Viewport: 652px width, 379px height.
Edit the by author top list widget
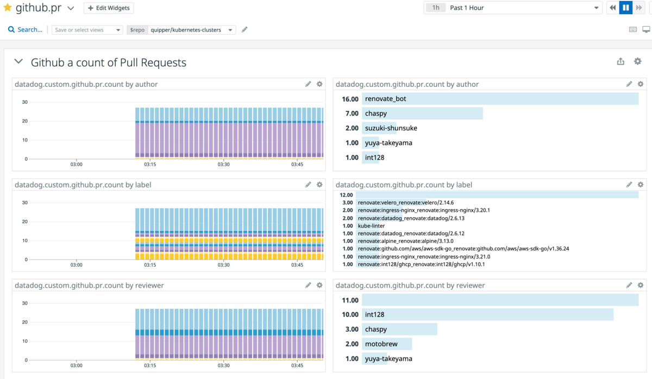tap(629, 84)
